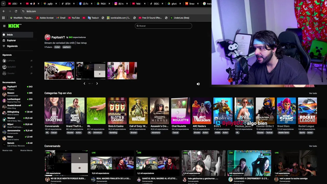This screenshot has height=184, width=327.
Task: Click Ver todo for Categorías Top en vivo
Action: pos(313,93)
